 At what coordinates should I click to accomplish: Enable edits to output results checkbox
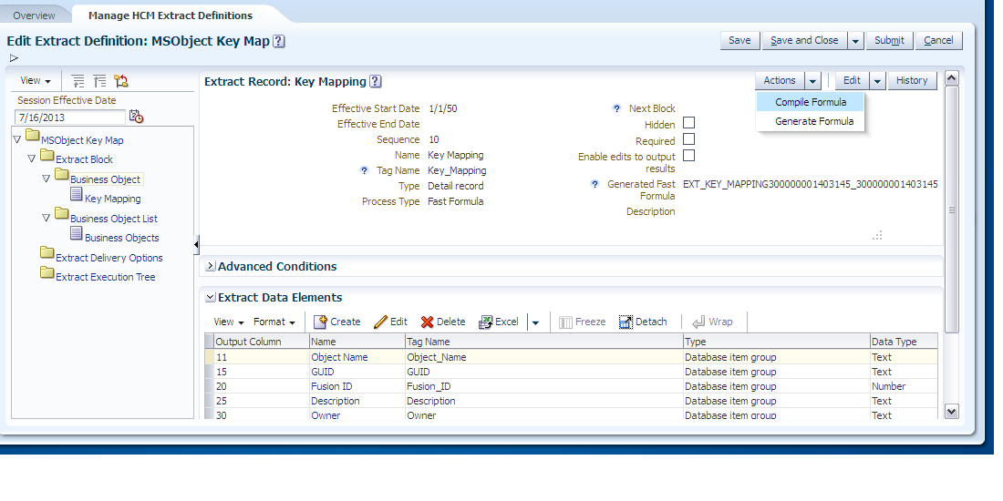689,155
